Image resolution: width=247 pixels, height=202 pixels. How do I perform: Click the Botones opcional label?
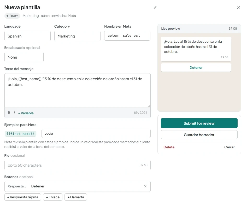[x=19, y=177]
